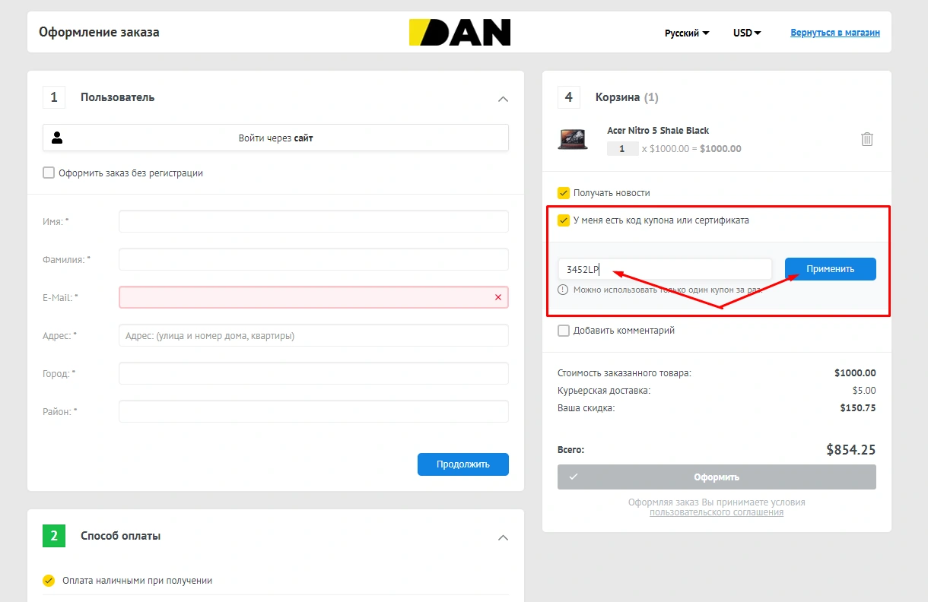The image size is (928, 602).
Task: Click the info icon under coupon field
Action: [563, 290]
